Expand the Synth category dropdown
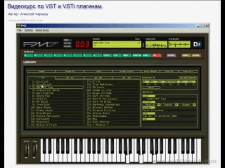 coord(177,105)
